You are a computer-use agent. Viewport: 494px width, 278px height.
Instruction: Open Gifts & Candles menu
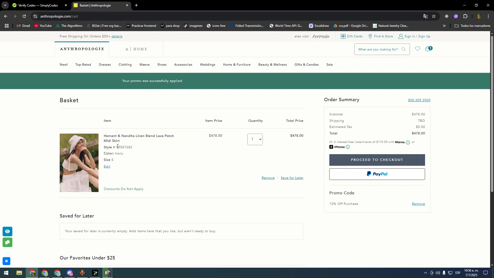tap(306, 65)
